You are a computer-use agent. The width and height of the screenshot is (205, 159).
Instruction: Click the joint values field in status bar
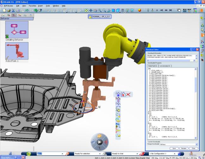[174, 158]
